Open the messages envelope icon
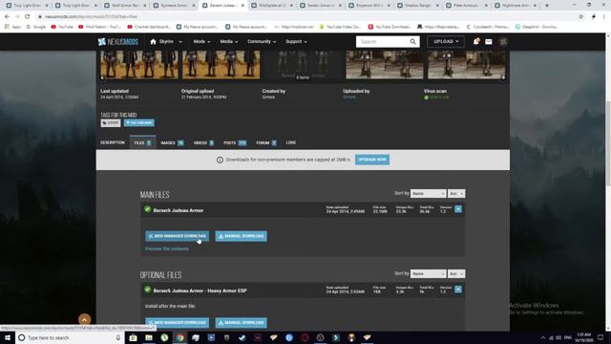Image resolution: width=611 pixels, height=344 pixels. 488,42
